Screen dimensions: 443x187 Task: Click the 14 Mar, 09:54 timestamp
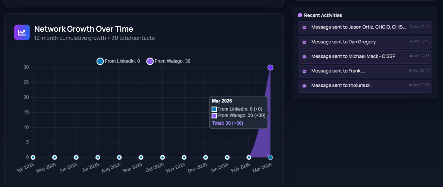coord(419,70)
